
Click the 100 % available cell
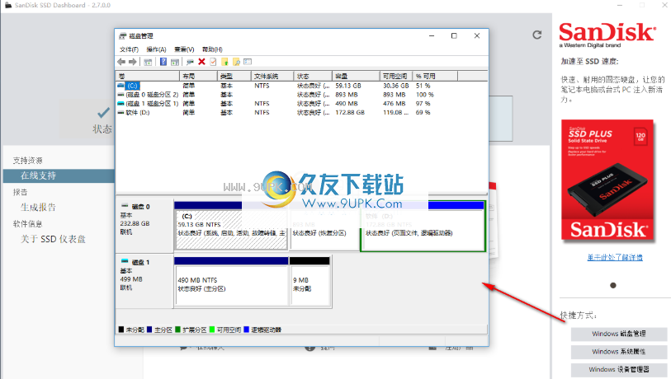point(425,95)
